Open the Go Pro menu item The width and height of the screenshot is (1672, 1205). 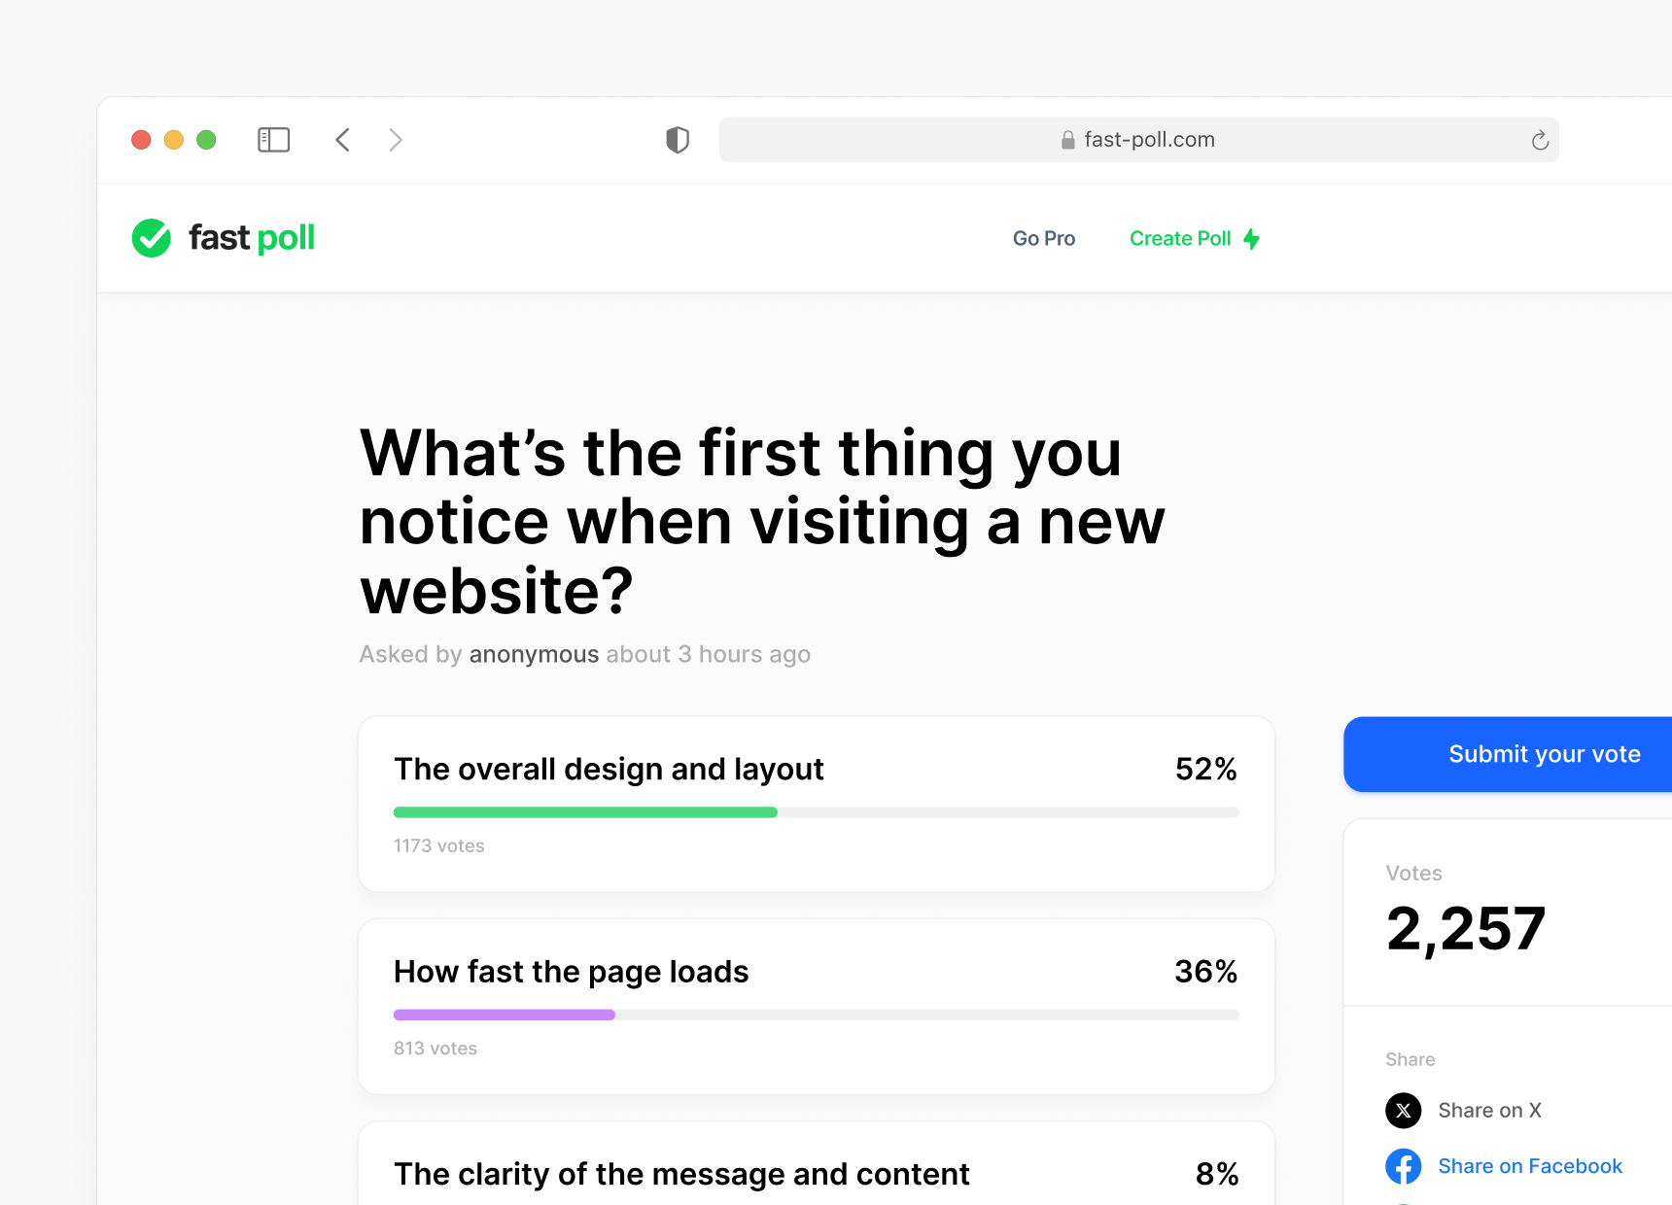coord(1044,239)
